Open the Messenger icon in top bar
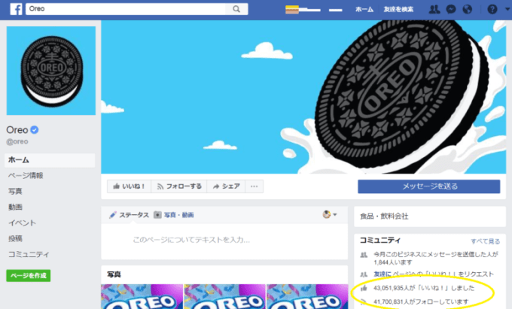The width and height of the screenshot is (512, 309). pos(451,10)
